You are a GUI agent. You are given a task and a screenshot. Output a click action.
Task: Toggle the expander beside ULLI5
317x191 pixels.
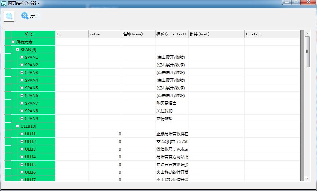click(22, 165)
